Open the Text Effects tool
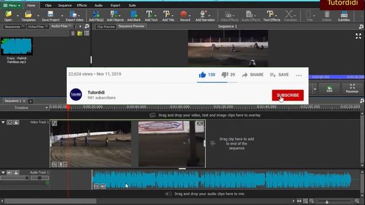This screenshot has width=365, height=205. click(x=271, y=16)
